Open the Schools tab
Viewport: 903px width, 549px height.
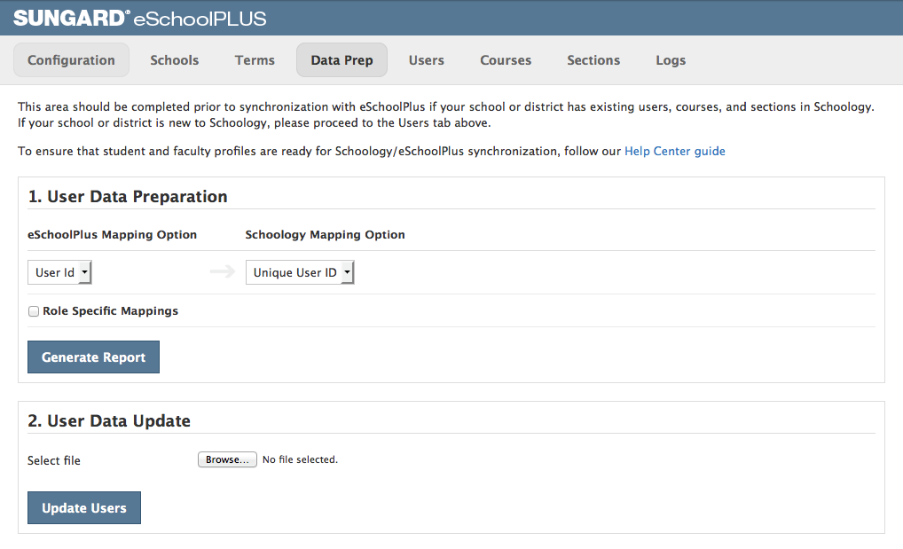pos(175,60)
